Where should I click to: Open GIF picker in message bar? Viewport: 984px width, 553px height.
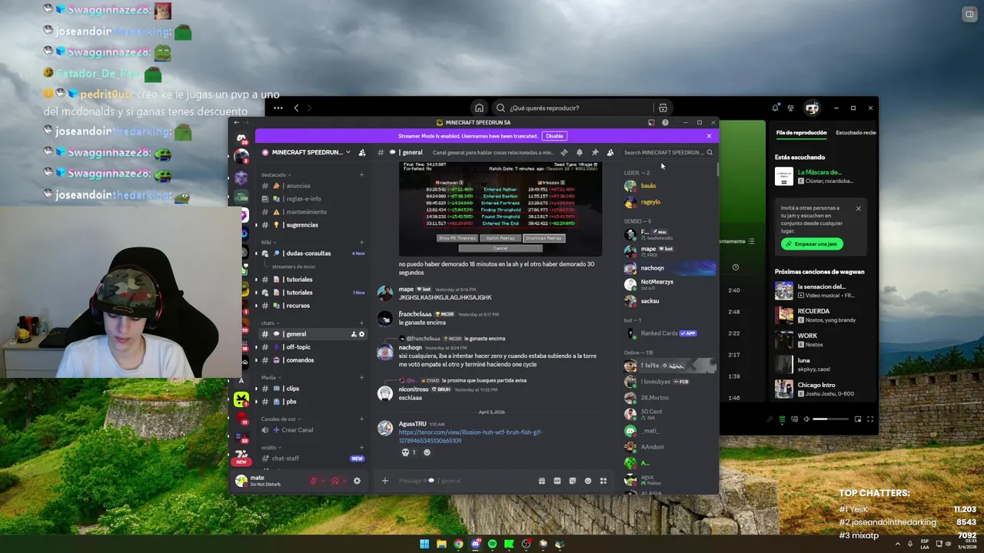coord(557,481)
